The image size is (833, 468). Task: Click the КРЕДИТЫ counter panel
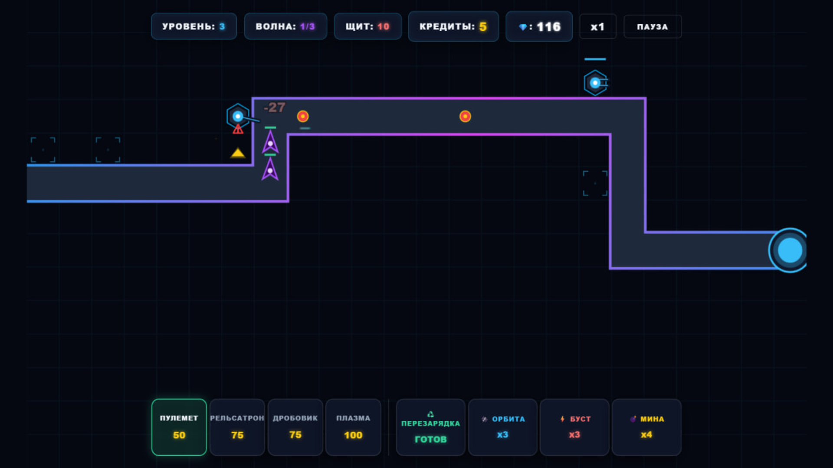(453, 26)
